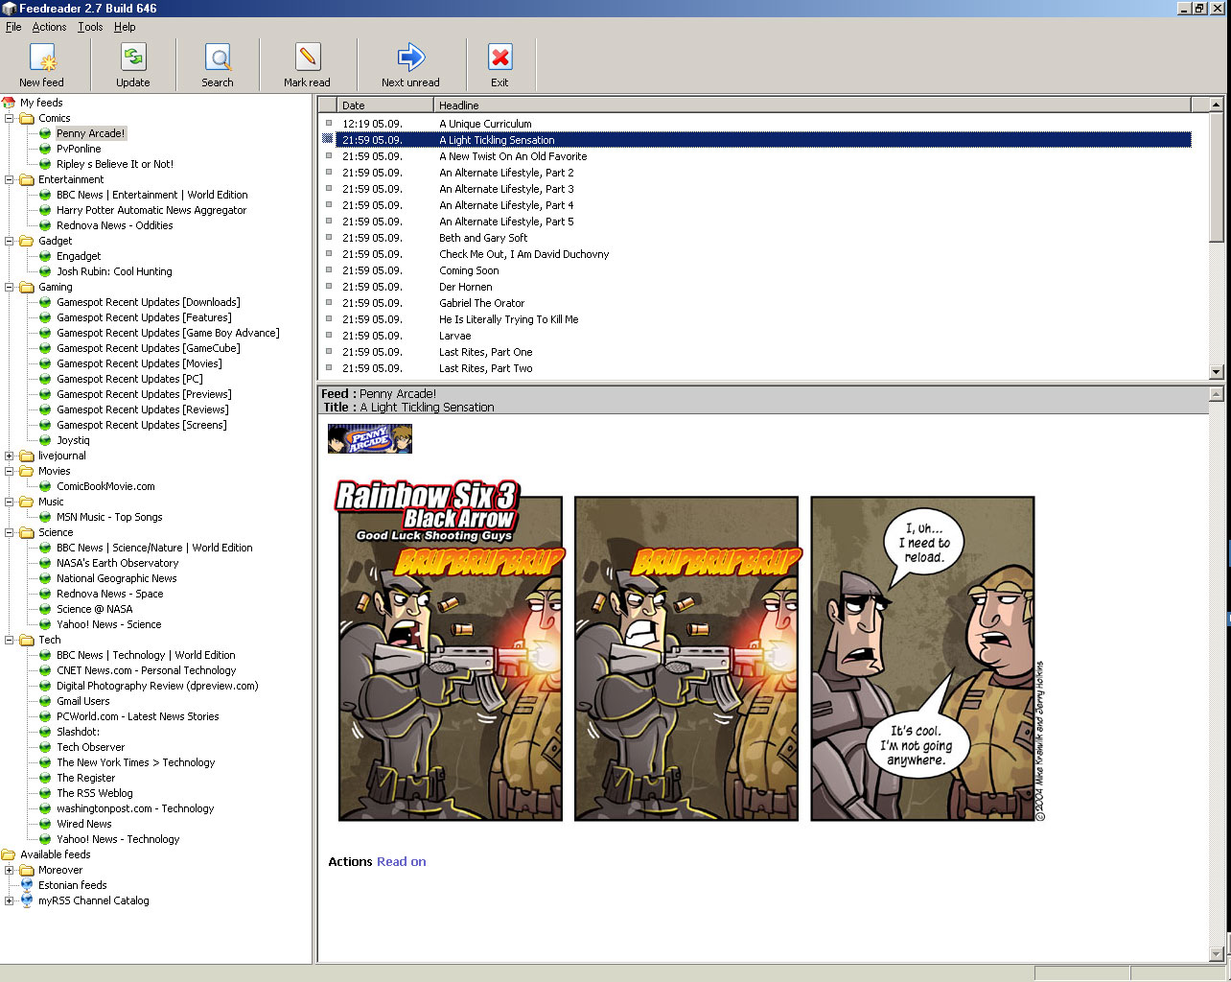The height and width of the screenshot is (982, 1231).
Task: Sort headlines by the Date column header
Action: [x=385, y=105]
